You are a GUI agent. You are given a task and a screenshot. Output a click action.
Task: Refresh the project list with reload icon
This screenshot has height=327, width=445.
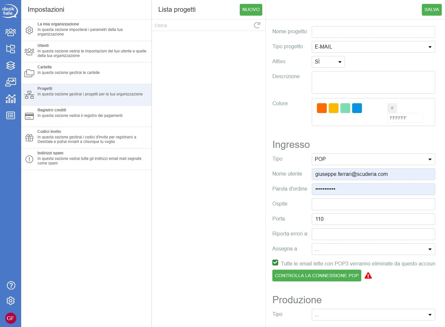pos(257,25)
